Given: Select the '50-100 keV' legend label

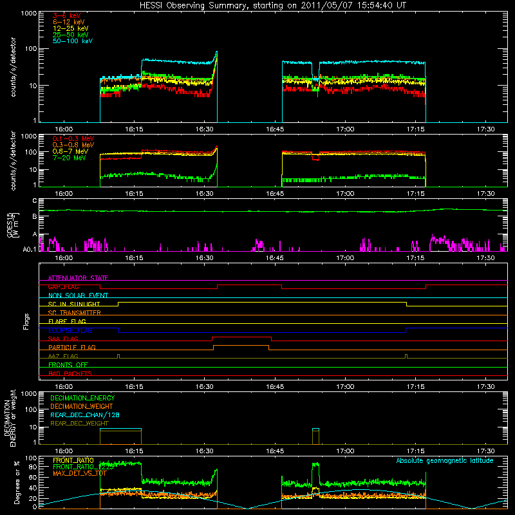Looking at the screenshot, I should tap(72, 41).
